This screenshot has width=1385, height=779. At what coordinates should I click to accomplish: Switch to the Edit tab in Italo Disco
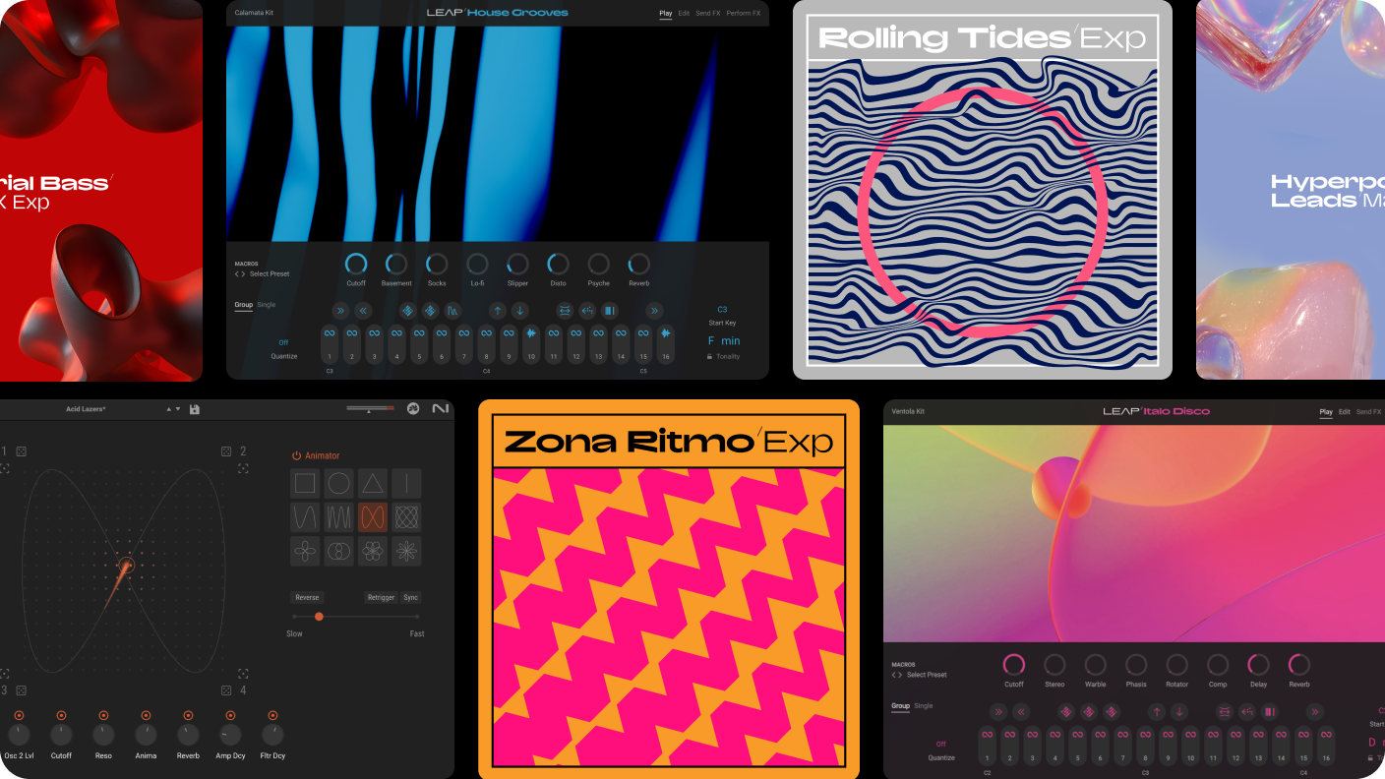pos(1344,411)
